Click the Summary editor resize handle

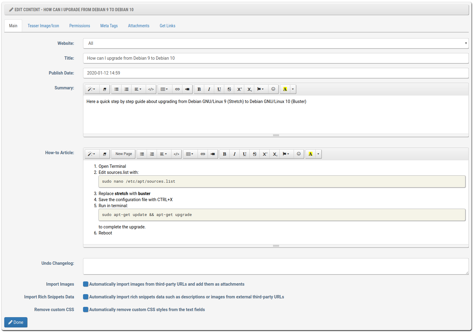pos(276,135)
